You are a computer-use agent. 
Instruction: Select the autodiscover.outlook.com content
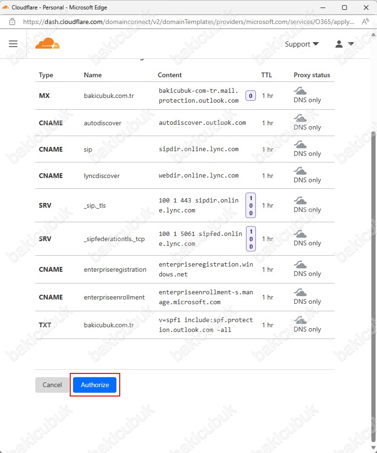(x=202, y=123)
